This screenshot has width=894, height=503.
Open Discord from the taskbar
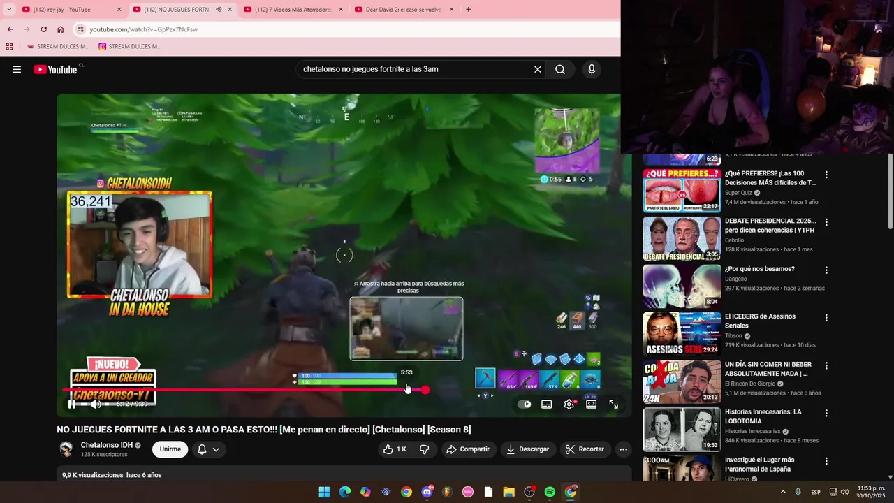(x=427, y=492)
